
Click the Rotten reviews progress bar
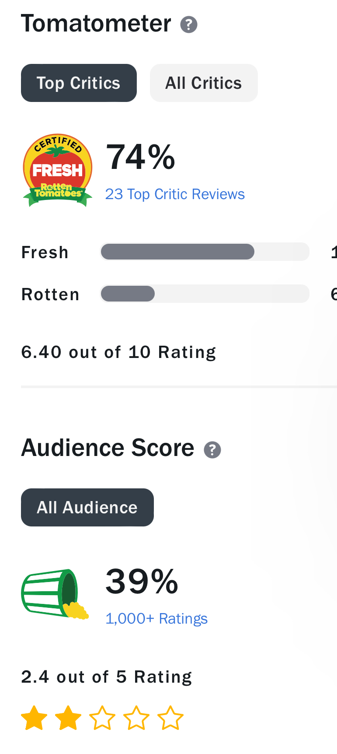[205, 294]
